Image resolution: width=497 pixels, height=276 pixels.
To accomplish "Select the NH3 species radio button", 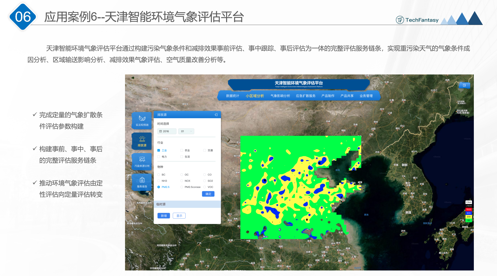I will 159,181.
